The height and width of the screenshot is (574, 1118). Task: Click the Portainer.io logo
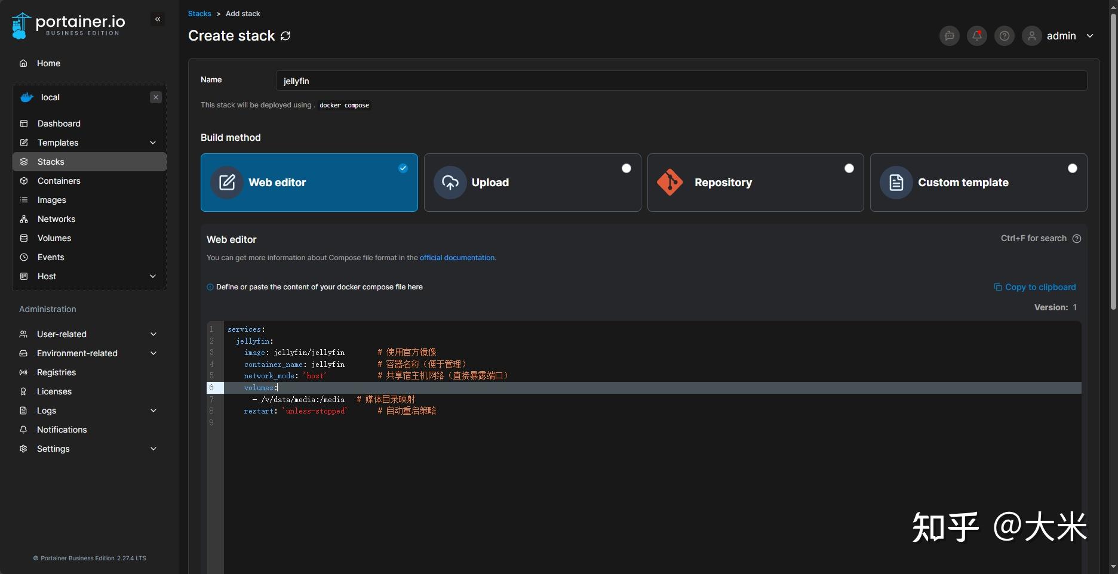tap(69, 26)
